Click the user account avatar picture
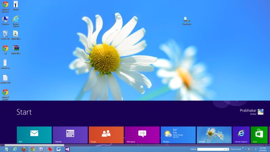This screenshot has height=152, width=270. click(x=260, y=112)
